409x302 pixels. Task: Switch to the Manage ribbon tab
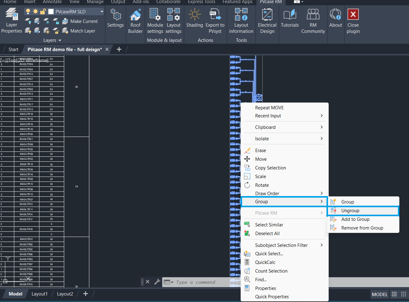pyautogui.click(x=95, y=2)
